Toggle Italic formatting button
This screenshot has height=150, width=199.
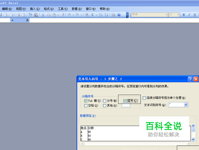tap(189, 15)
